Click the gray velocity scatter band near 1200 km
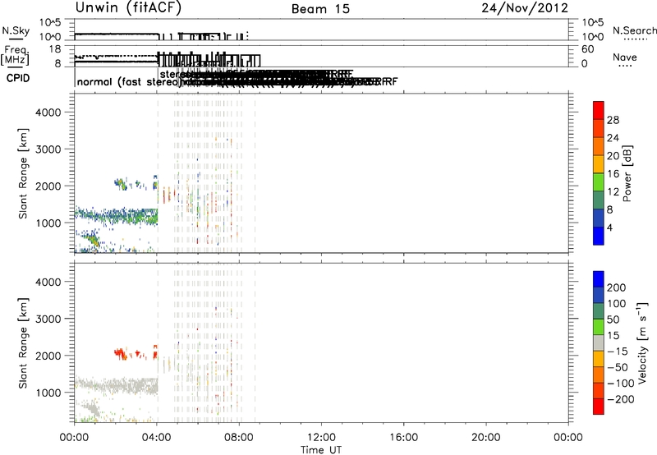Viewport: 657px width, 455px height. pyautogui.click(x=116, y=384)
